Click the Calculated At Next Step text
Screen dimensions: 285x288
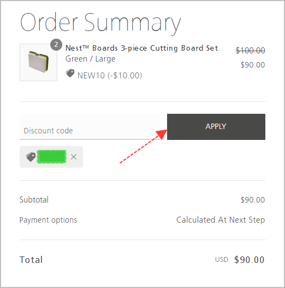[x=221, y=220]
